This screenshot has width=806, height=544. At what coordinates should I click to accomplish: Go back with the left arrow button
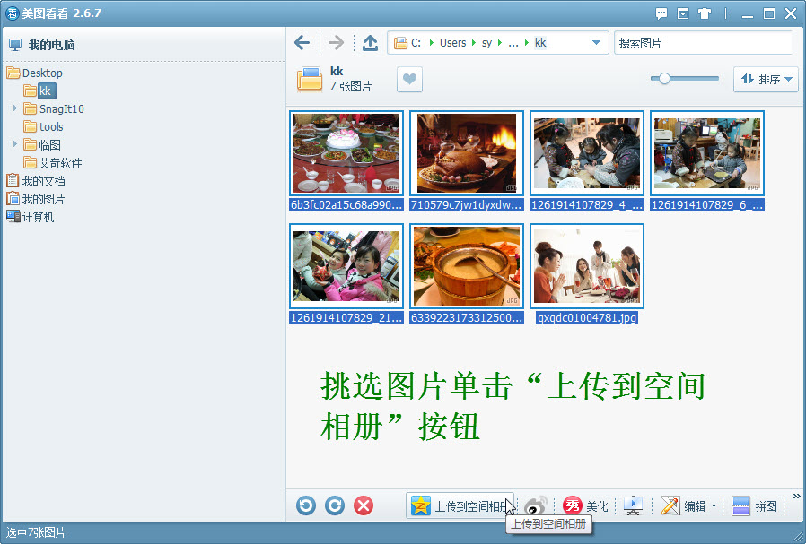tap(302, 43)
